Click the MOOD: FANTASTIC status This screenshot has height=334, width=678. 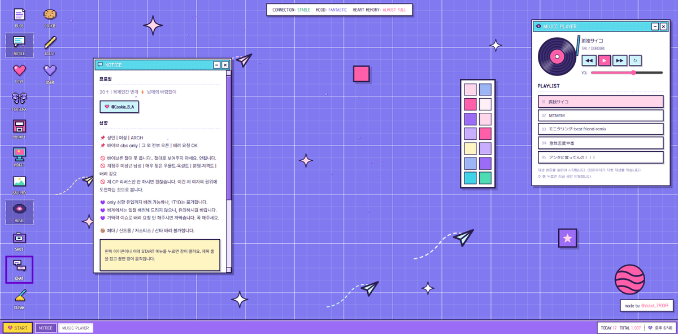pyautogui.click(x=332, y=10)
